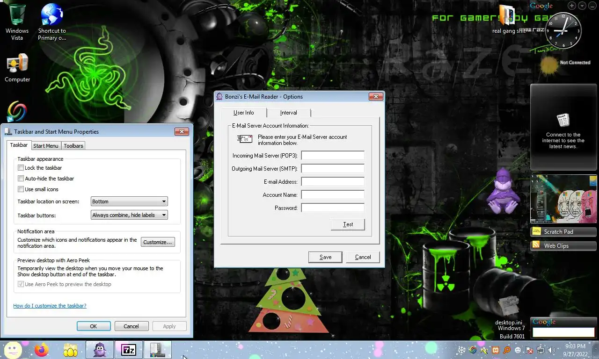Click the snowflake tray icon

461,350
